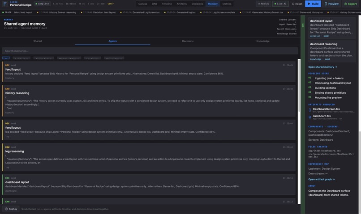Image resolution: width=361 pixels, height=214 pixels.
Task: Switch to the DAG tab
Action: click(154, 4)
